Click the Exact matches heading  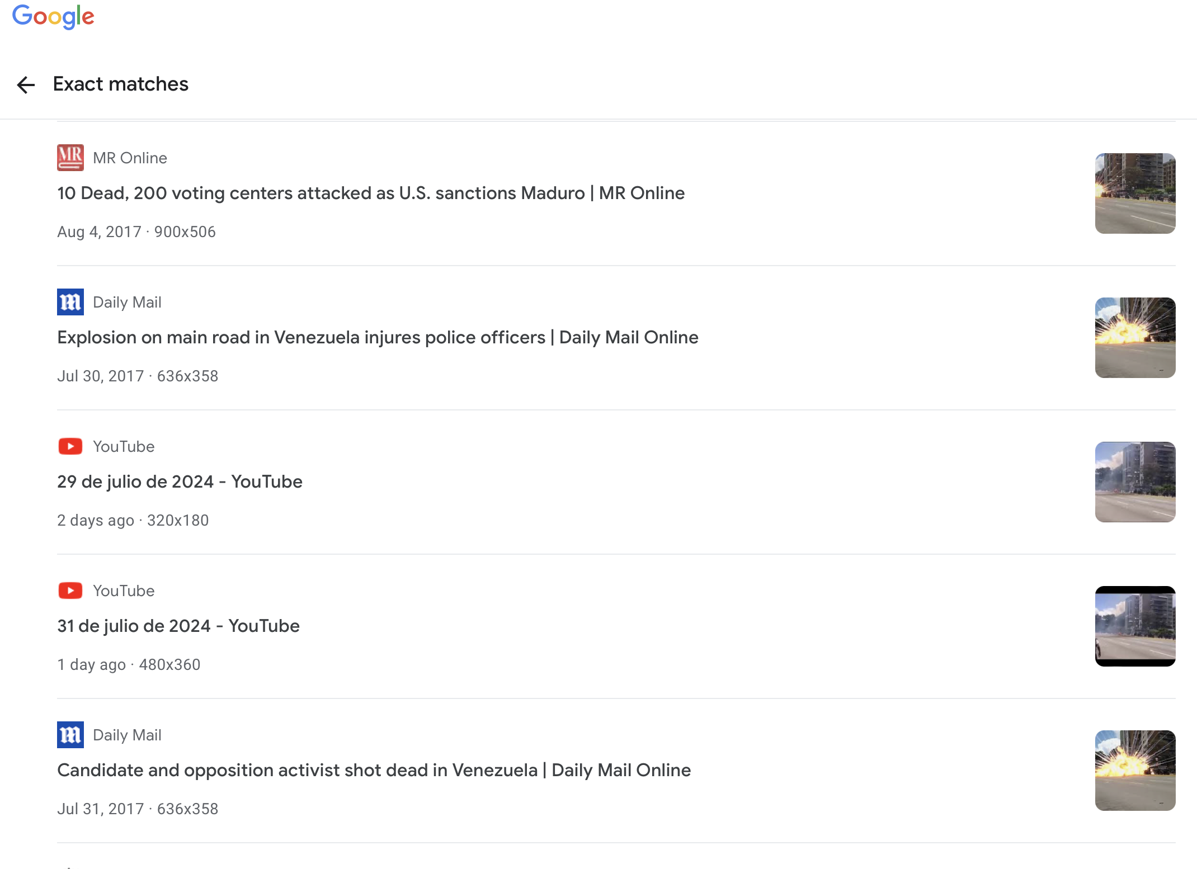click(x=121, y=84)
